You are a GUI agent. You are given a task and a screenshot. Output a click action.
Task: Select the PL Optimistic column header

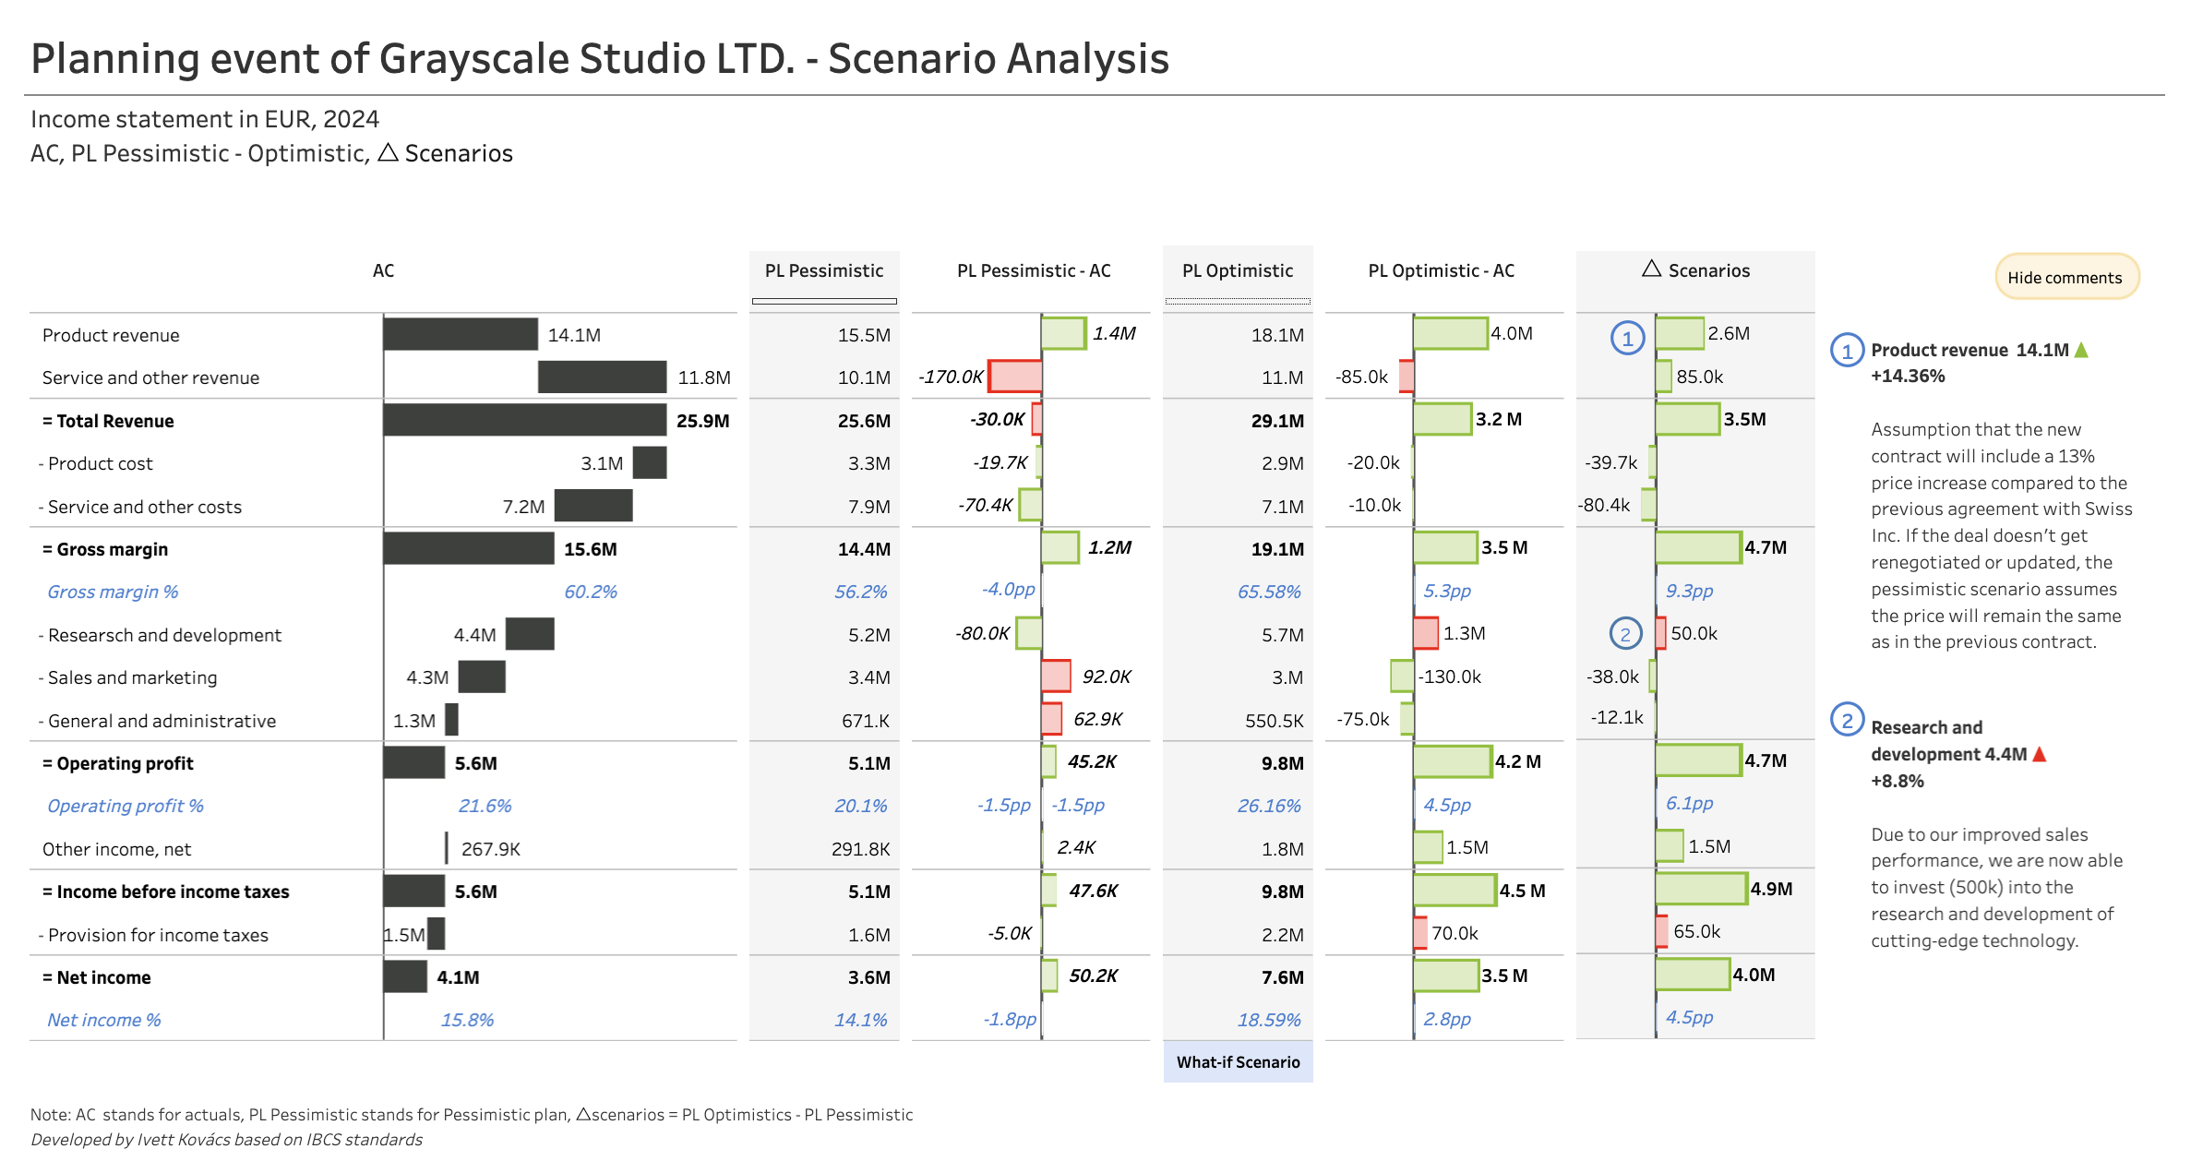[x=1237, y=270]
